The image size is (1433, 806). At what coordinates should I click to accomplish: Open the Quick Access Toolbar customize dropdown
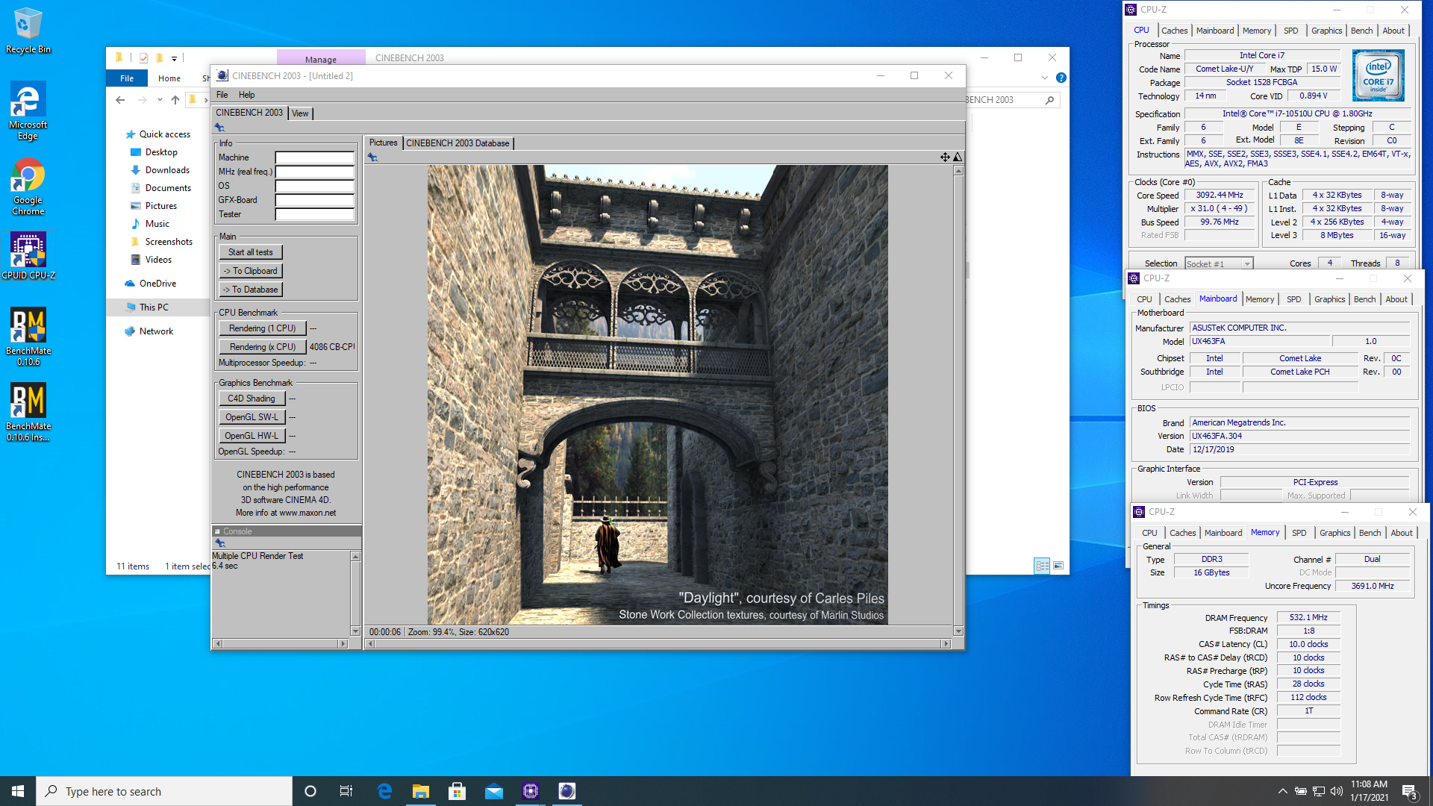(175, 58)
